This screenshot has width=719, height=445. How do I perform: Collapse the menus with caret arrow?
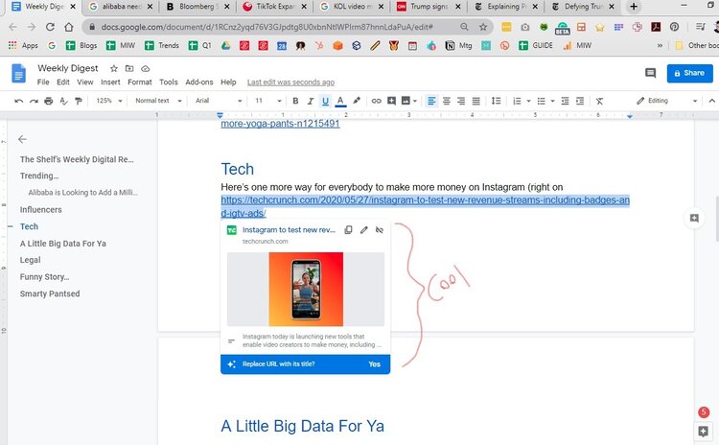711,101
